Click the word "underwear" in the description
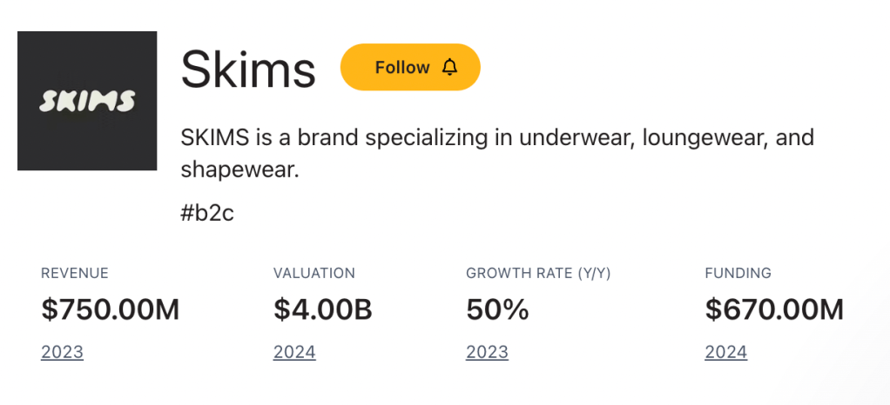The image size is (890, 405). coord(574,138)
